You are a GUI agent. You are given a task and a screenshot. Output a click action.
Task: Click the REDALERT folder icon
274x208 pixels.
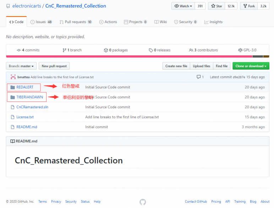pyautogui.click(x=12, y=87)
